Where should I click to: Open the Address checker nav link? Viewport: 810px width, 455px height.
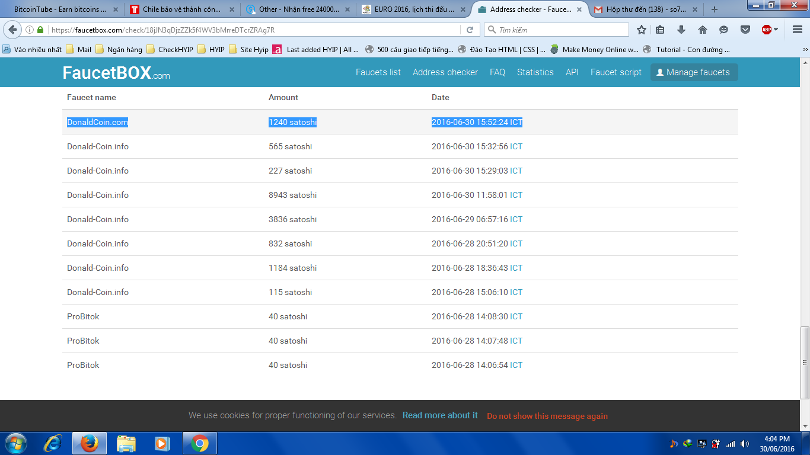pos(445,72)
